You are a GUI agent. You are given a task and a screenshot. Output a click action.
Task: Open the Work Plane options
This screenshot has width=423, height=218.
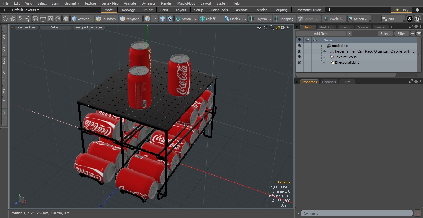coord(334,19)
